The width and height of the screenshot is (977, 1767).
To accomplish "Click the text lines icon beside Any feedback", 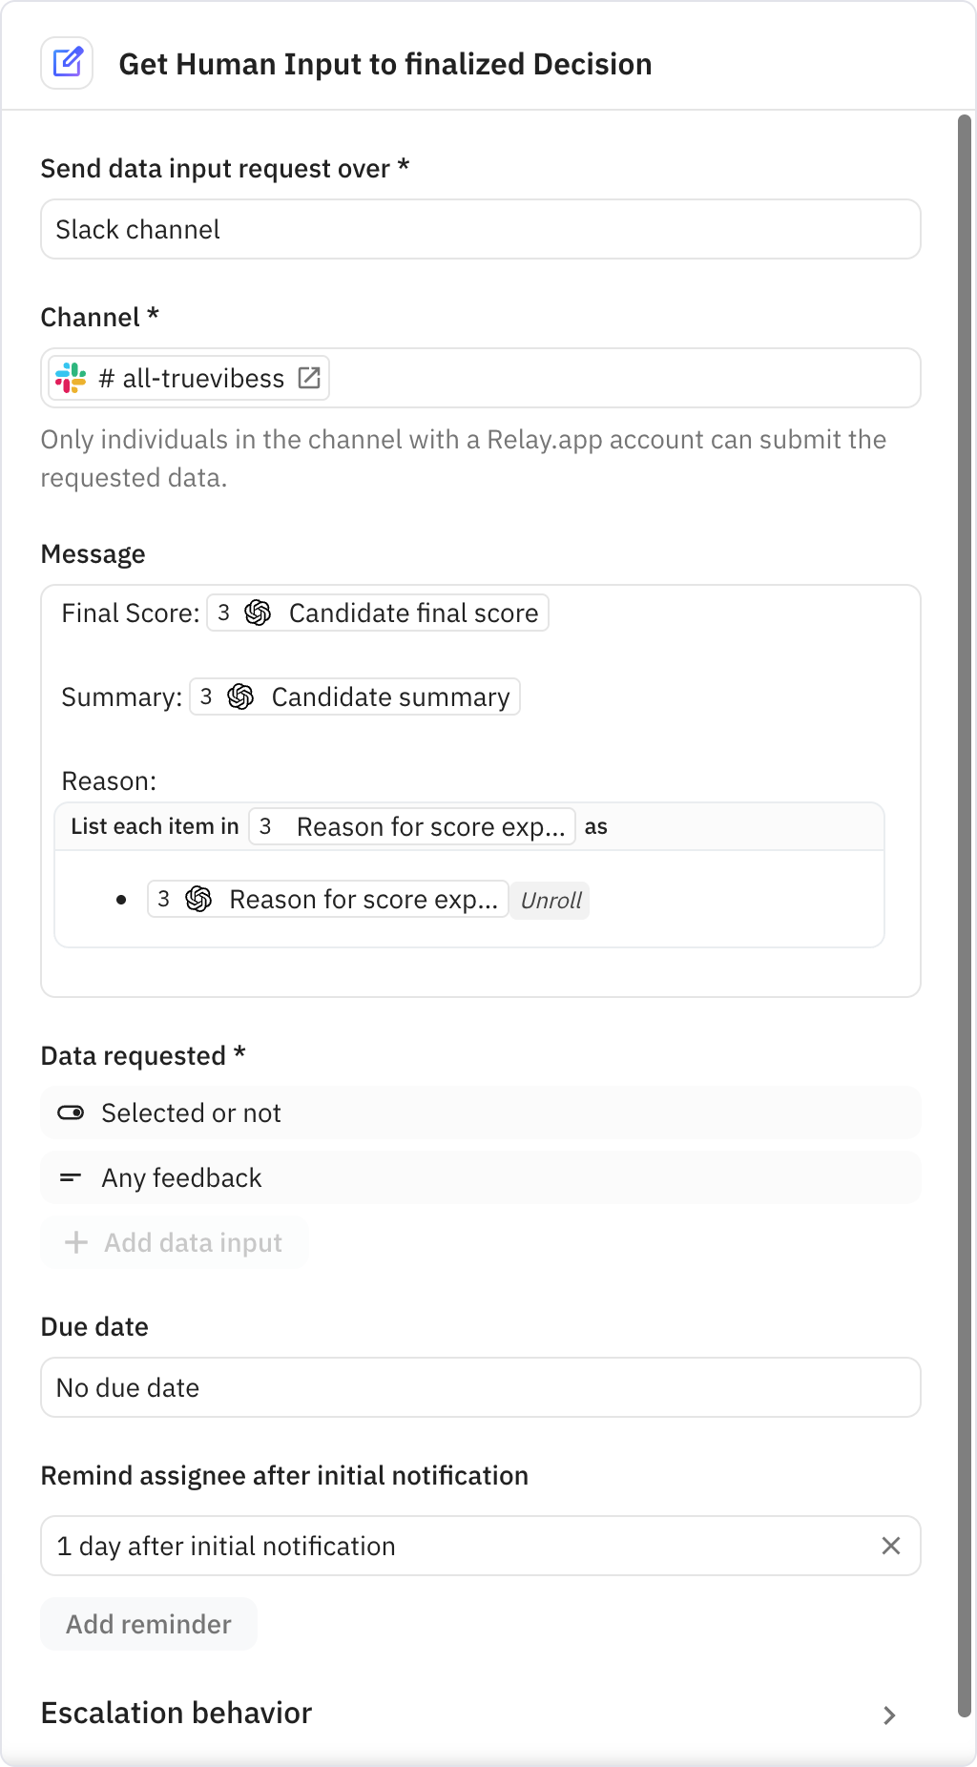I will click(71, 1177).
